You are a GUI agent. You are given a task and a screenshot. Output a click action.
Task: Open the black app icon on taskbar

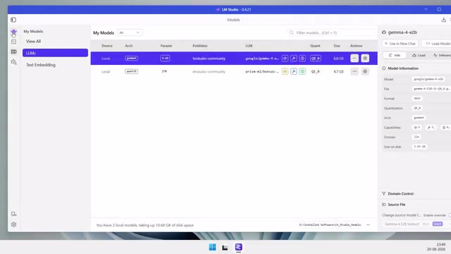click(225, 248)
